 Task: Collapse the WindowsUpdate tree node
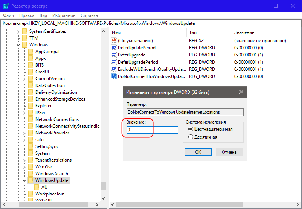coord(24,180)
